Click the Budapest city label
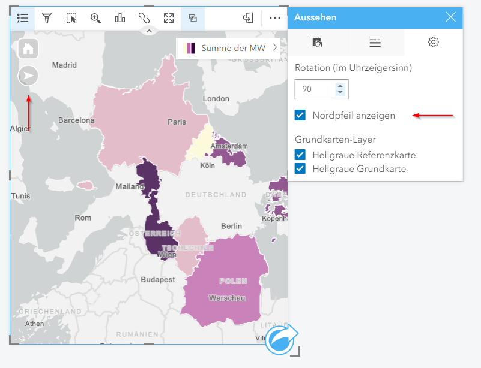The height and width of the screenshot is (368, 481). tap(158, 279)
